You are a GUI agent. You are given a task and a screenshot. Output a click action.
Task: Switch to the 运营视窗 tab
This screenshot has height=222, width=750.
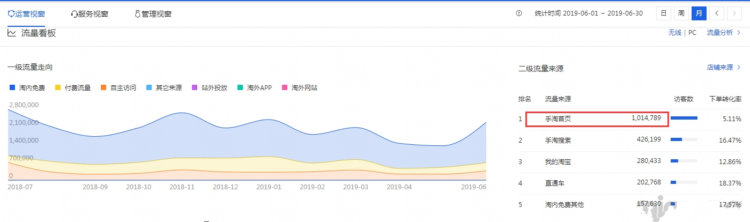click(x=26, y=14)
